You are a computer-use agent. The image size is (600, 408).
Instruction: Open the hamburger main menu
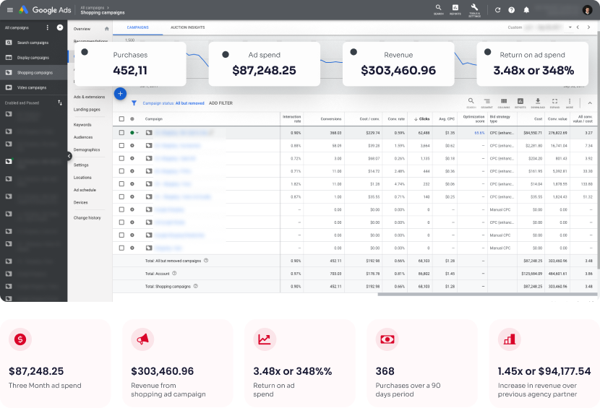pos(10,10)
